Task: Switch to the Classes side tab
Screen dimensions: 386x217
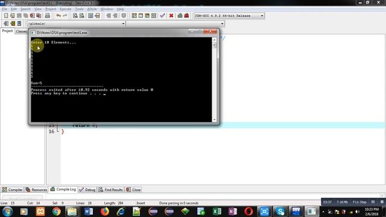Action: tap(22, 31)
